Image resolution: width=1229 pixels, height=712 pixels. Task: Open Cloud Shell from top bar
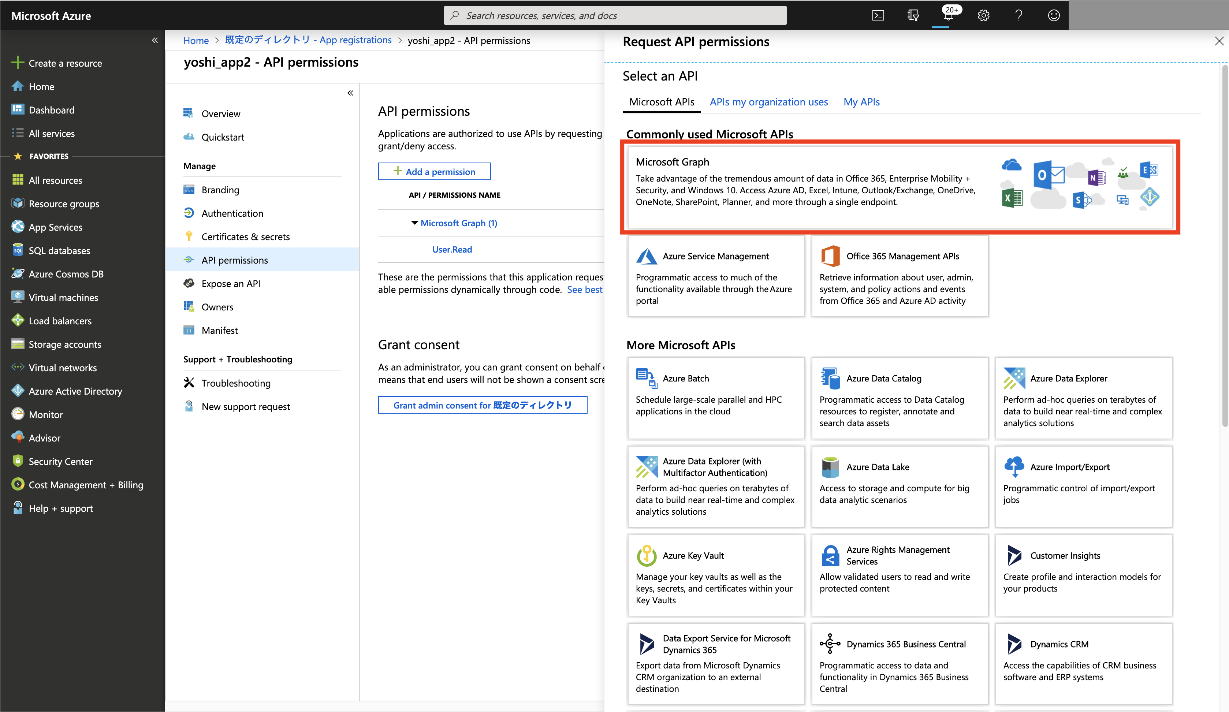click(878, 16)
